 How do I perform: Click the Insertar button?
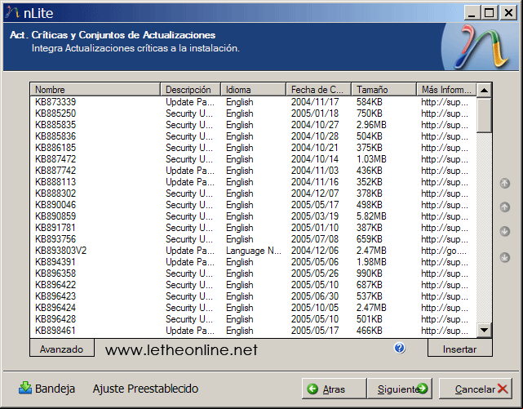[x=459, y=349]
